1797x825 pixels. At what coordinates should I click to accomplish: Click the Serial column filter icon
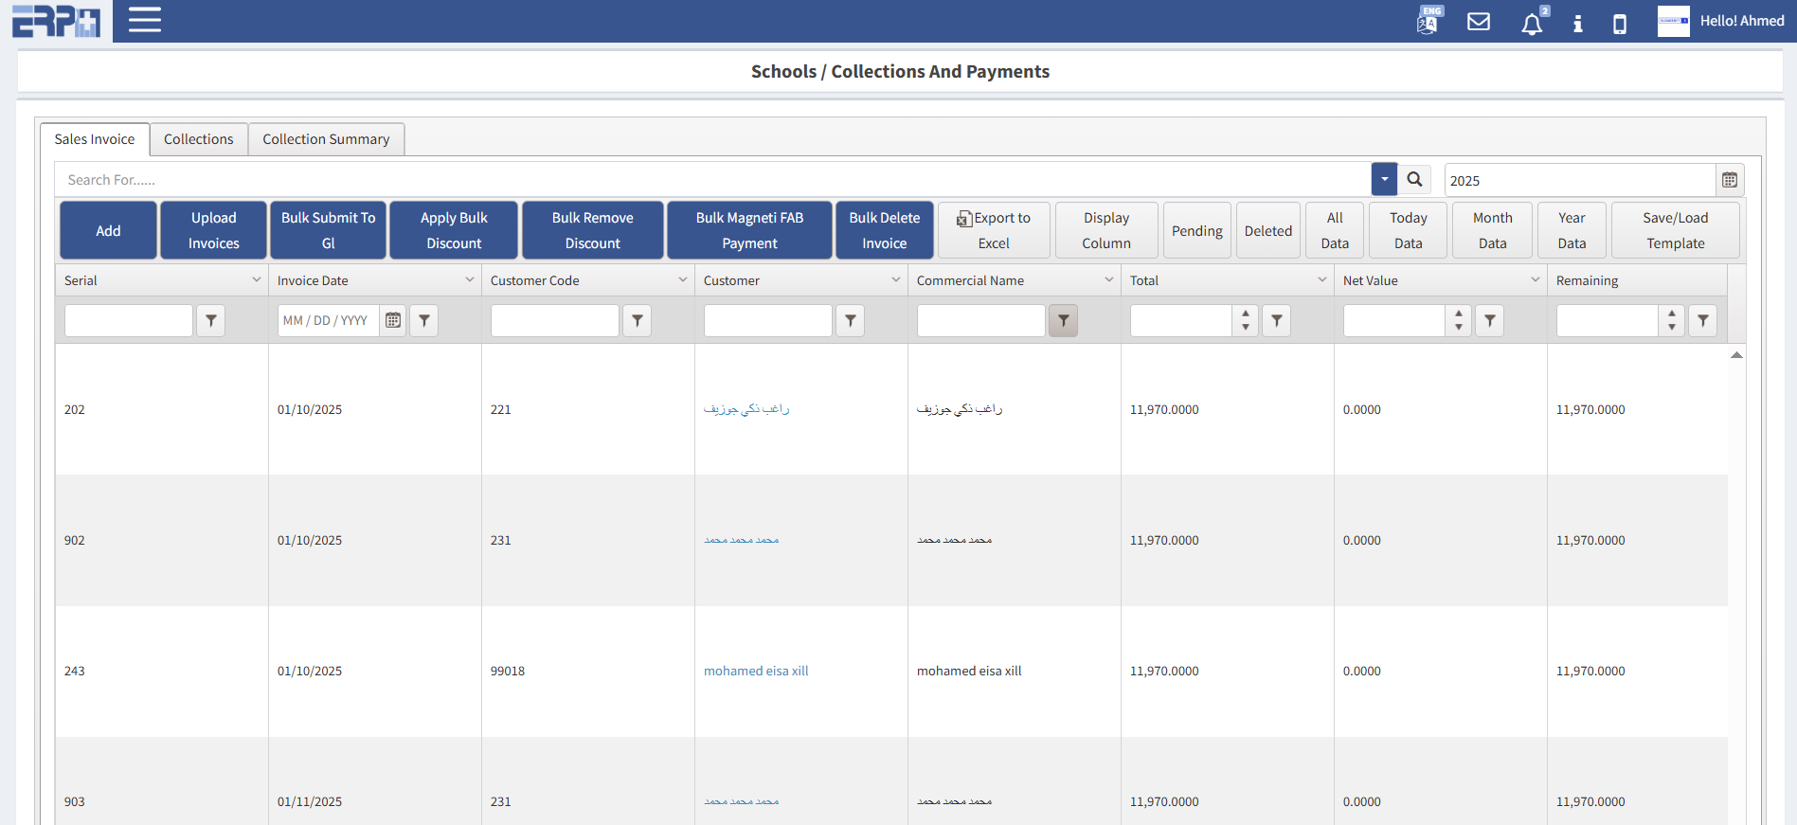pyautogui.click(x=210, y=321)
